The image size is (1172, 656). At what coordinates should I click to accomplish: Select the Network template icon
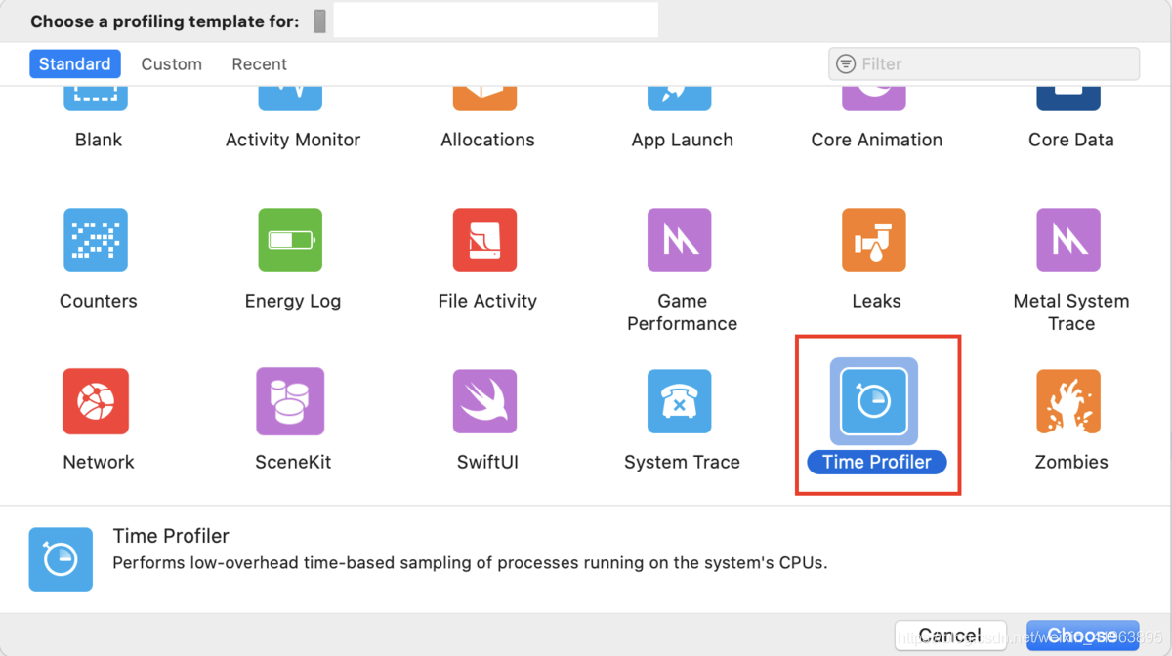96,401
